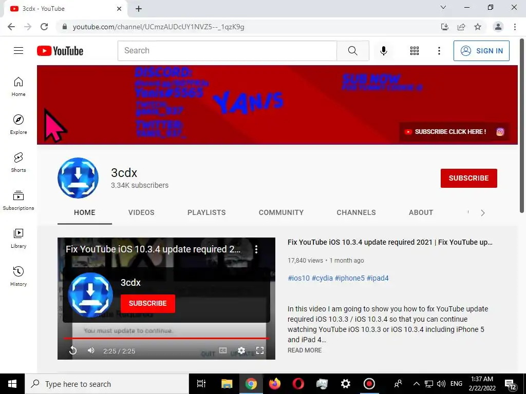Screen dimensions: 526x394
Task: Click the avatar in the video overlay
Action: 90,295
